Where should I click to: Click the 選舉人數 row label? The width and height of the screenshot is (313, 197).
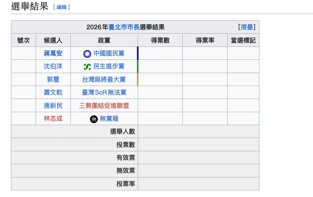click(122, 132)
